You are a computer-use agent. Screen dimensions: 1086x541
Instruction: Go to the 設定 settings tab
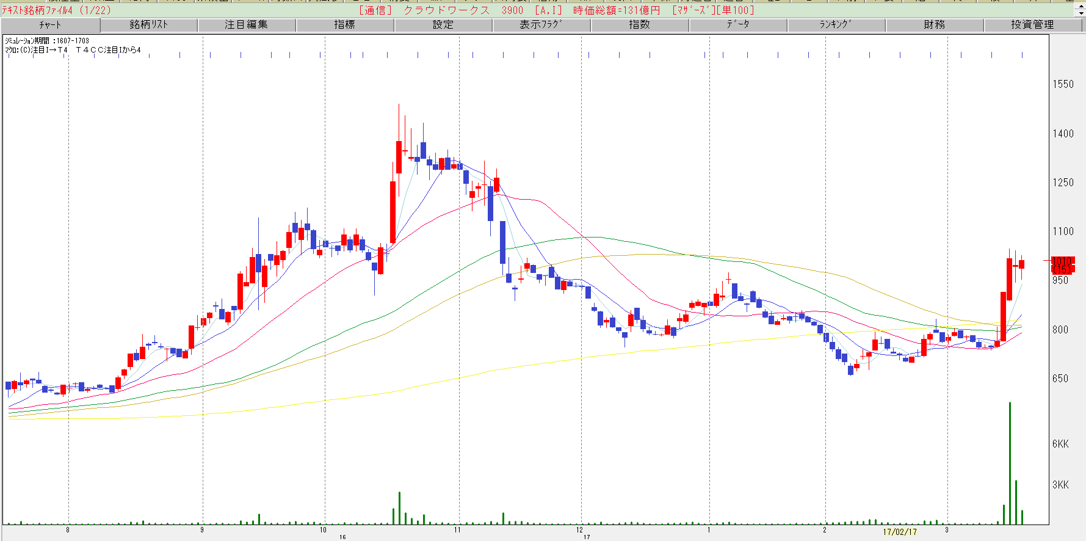[443, 25]
